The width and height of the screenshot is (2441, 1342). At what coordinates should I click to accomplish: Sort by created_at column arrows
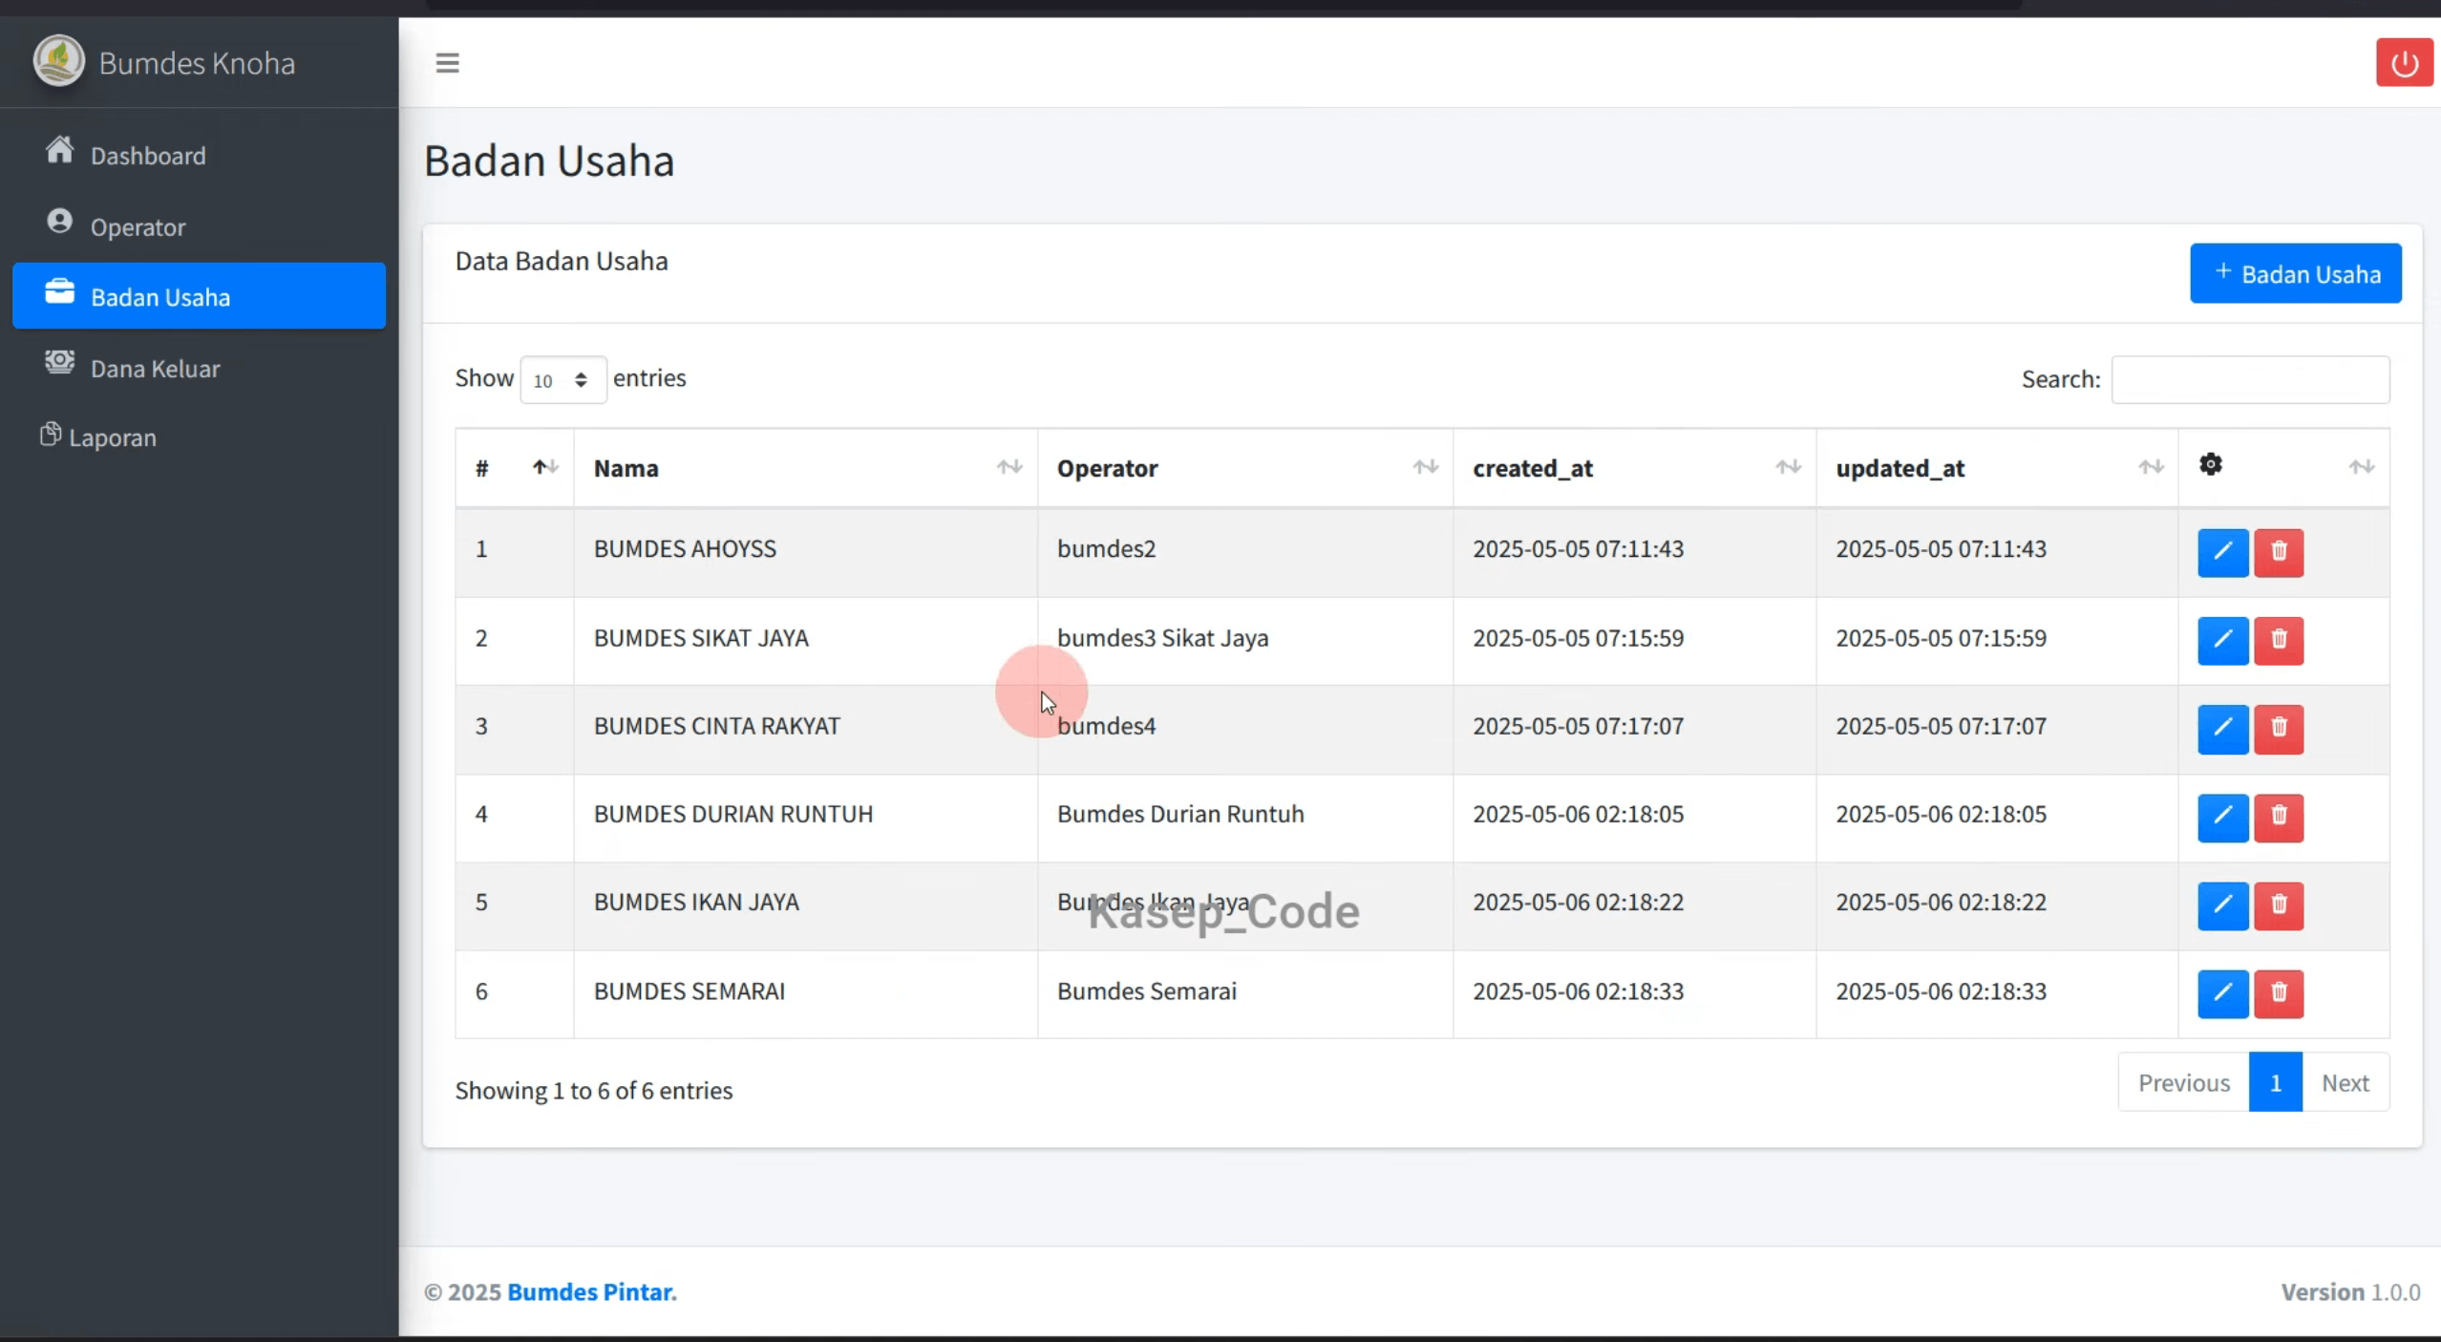[x=1788, y=467]
